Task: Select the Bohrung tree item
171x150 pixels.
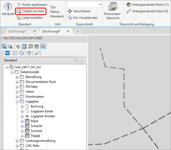Action: 37,106
